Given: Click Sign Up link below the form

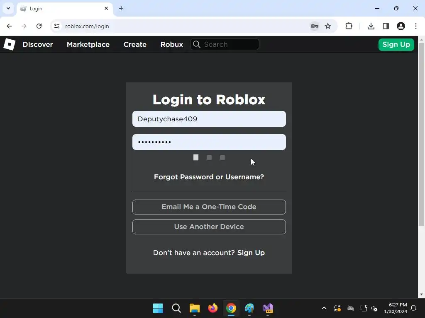Looking at the screenshot, I should (251, 253).
